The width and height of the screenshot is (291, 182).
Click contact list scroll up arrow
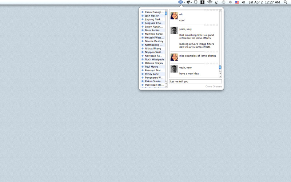pos(166,84)
